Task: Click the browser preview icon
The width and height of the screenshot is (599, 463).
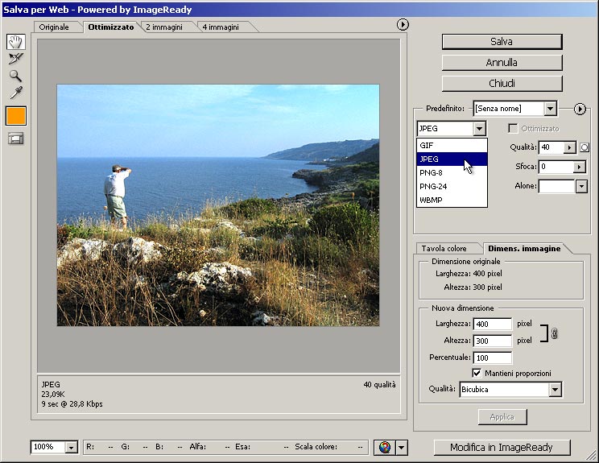Action: click(385, 448)
